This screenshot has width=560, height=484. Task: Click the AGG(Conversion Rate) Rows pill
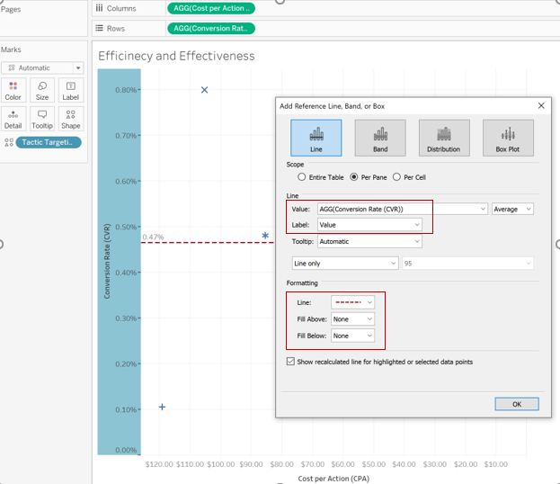[x=211, y=28]
